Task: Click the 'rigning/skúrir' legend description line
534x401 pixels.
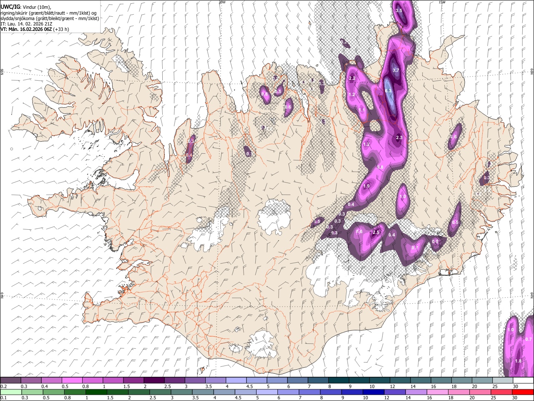Action: [x=48, y=13]
